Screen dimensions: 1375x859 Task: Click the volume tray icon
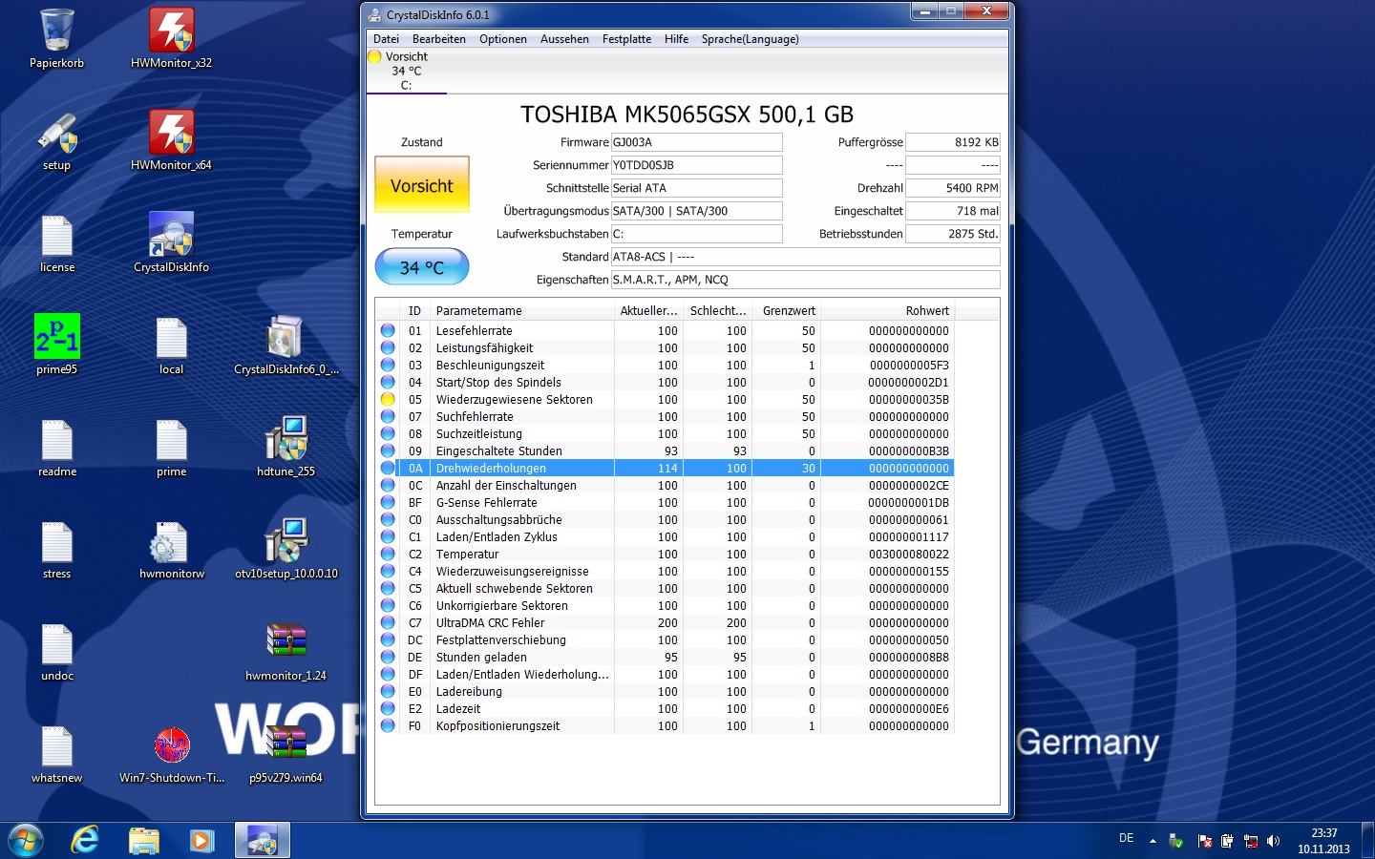point(1273,841)
